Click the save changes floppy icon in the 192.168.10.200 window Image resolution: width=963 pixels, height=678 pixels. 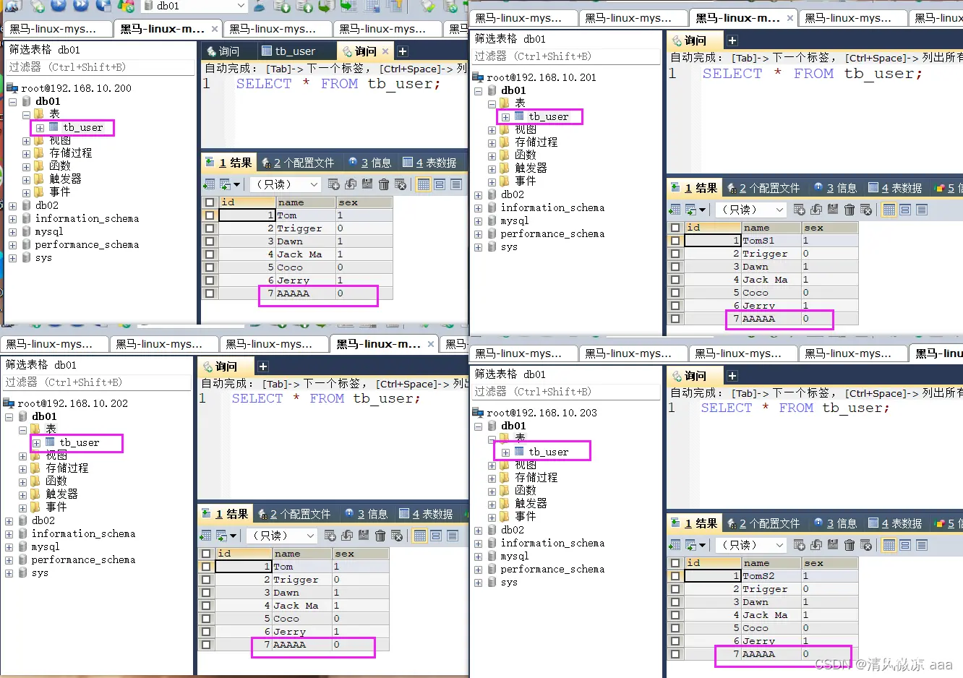pyautogui.click(x=367, y=184)
